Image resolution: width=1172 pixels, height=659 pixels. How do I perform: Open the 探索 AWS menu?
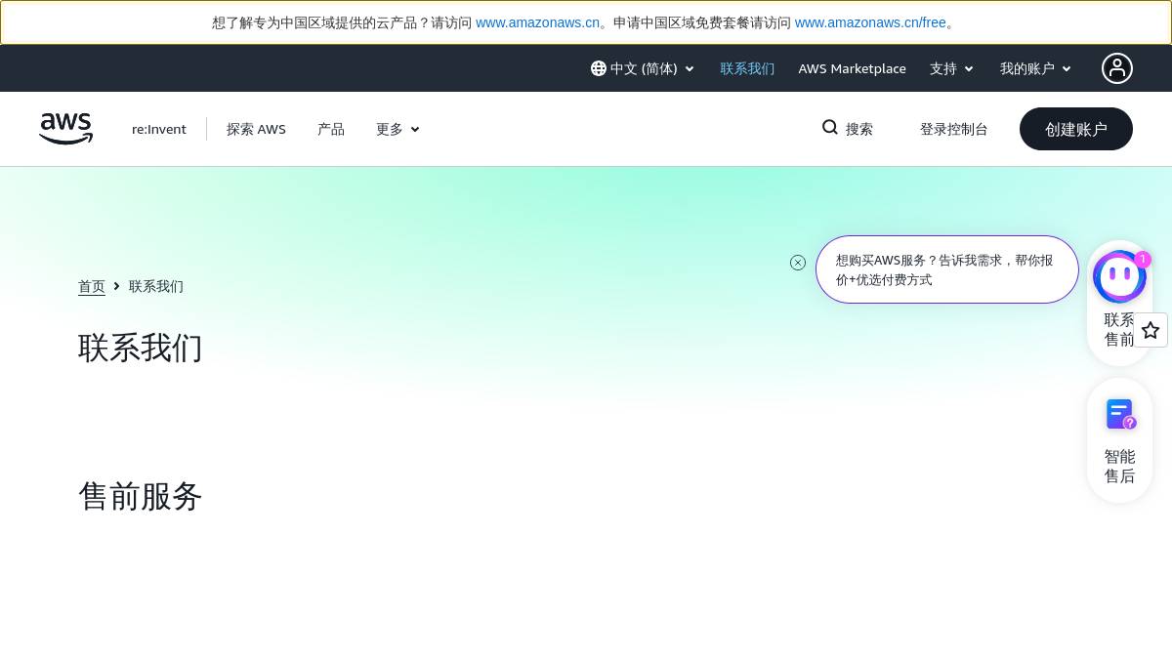click(x=256, y=129)
